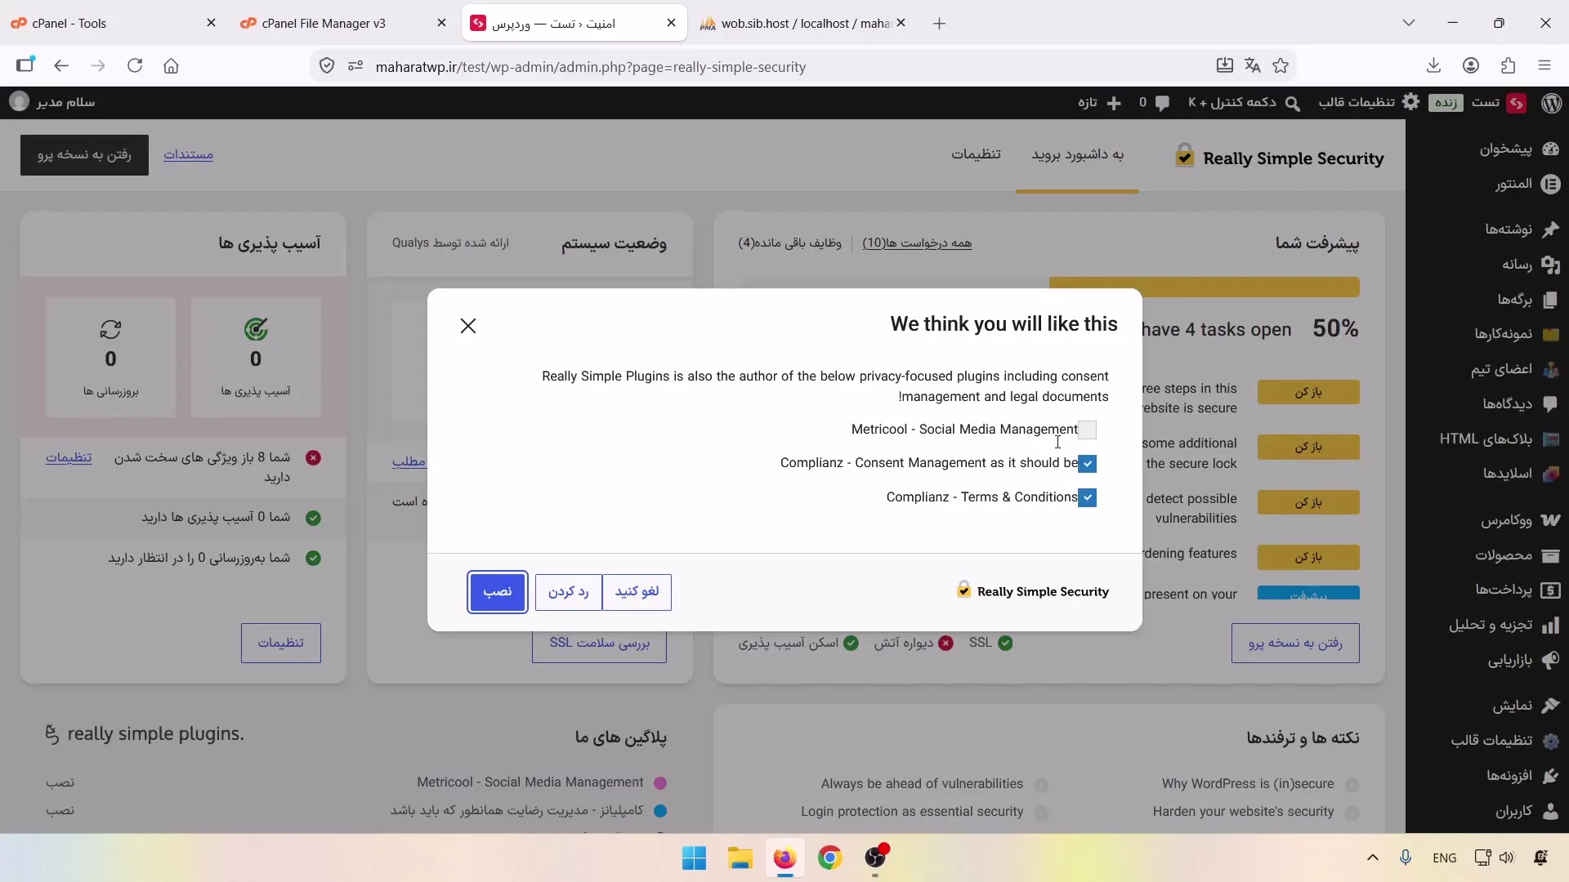Click the لغو کنید cancel button
The image size is (1569, 882).
[x=637, y=591]
